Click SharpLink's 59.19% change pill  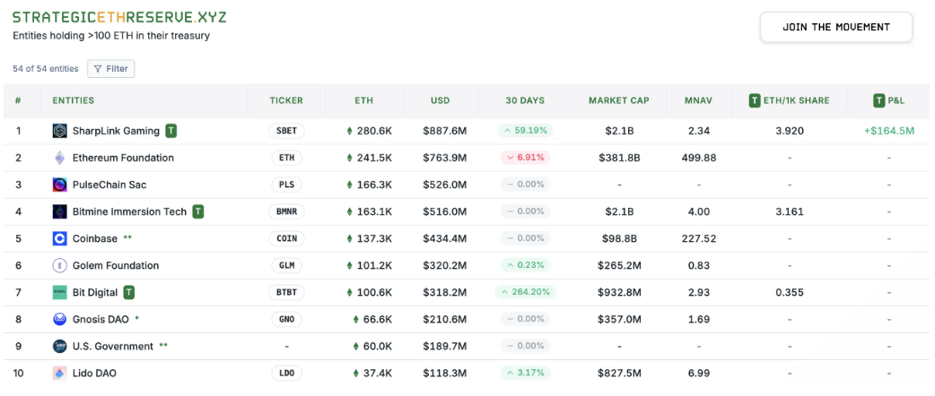[x=525, y=131]
